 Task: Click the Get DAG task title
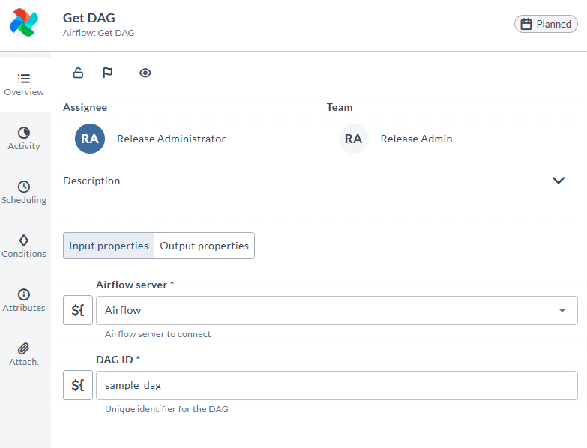click(89, 18)
